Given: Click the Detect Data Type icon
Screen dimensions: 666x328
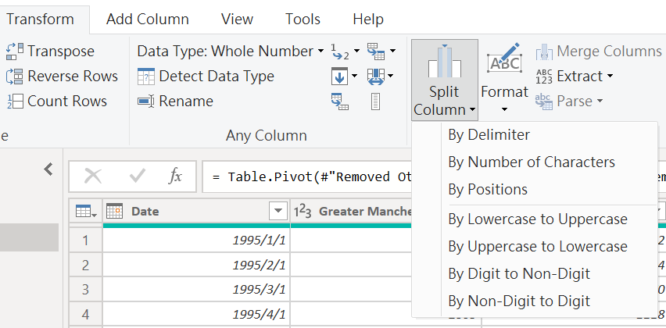Looking at the screenshot, I should tap(146, 77).
